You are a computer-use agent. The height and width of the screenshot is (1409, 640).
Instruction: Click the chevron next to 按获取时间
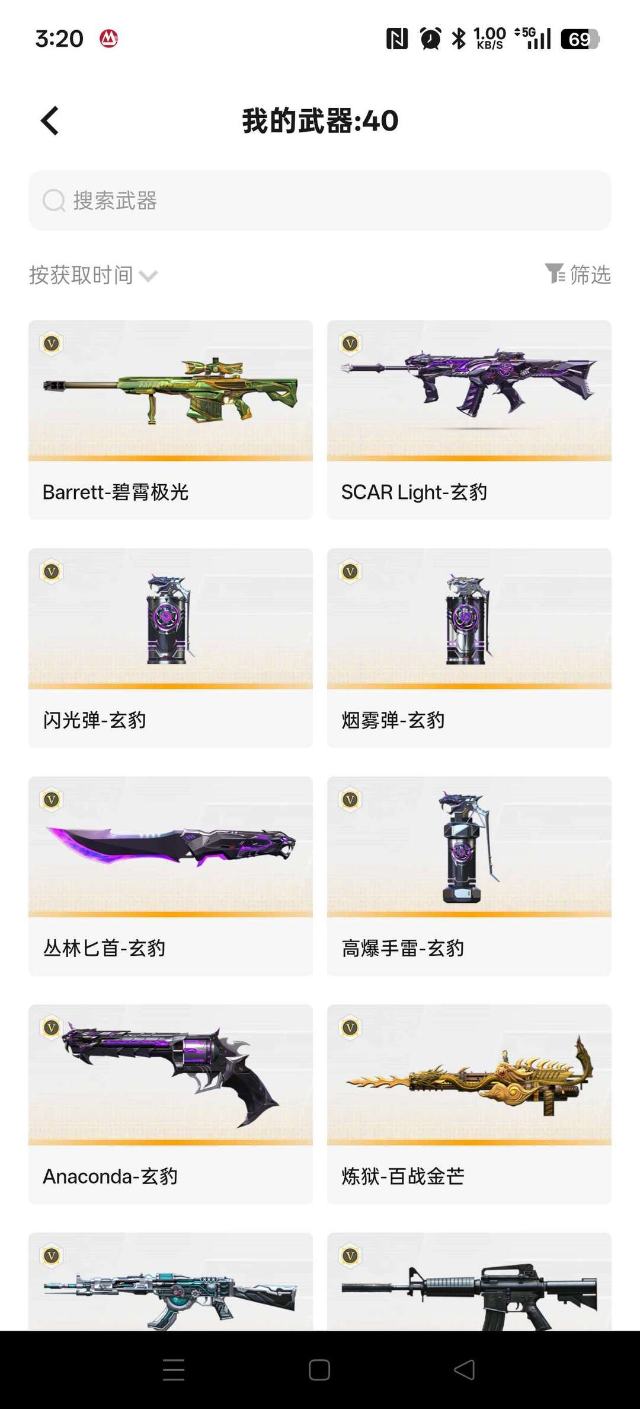click(x=148, y=276)
